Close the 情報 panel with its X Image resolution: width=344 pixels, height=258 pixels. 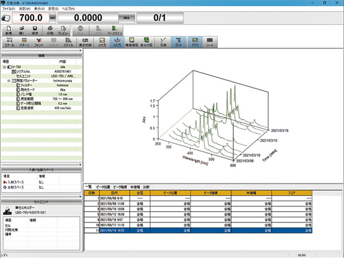click(x=80, y=50)
